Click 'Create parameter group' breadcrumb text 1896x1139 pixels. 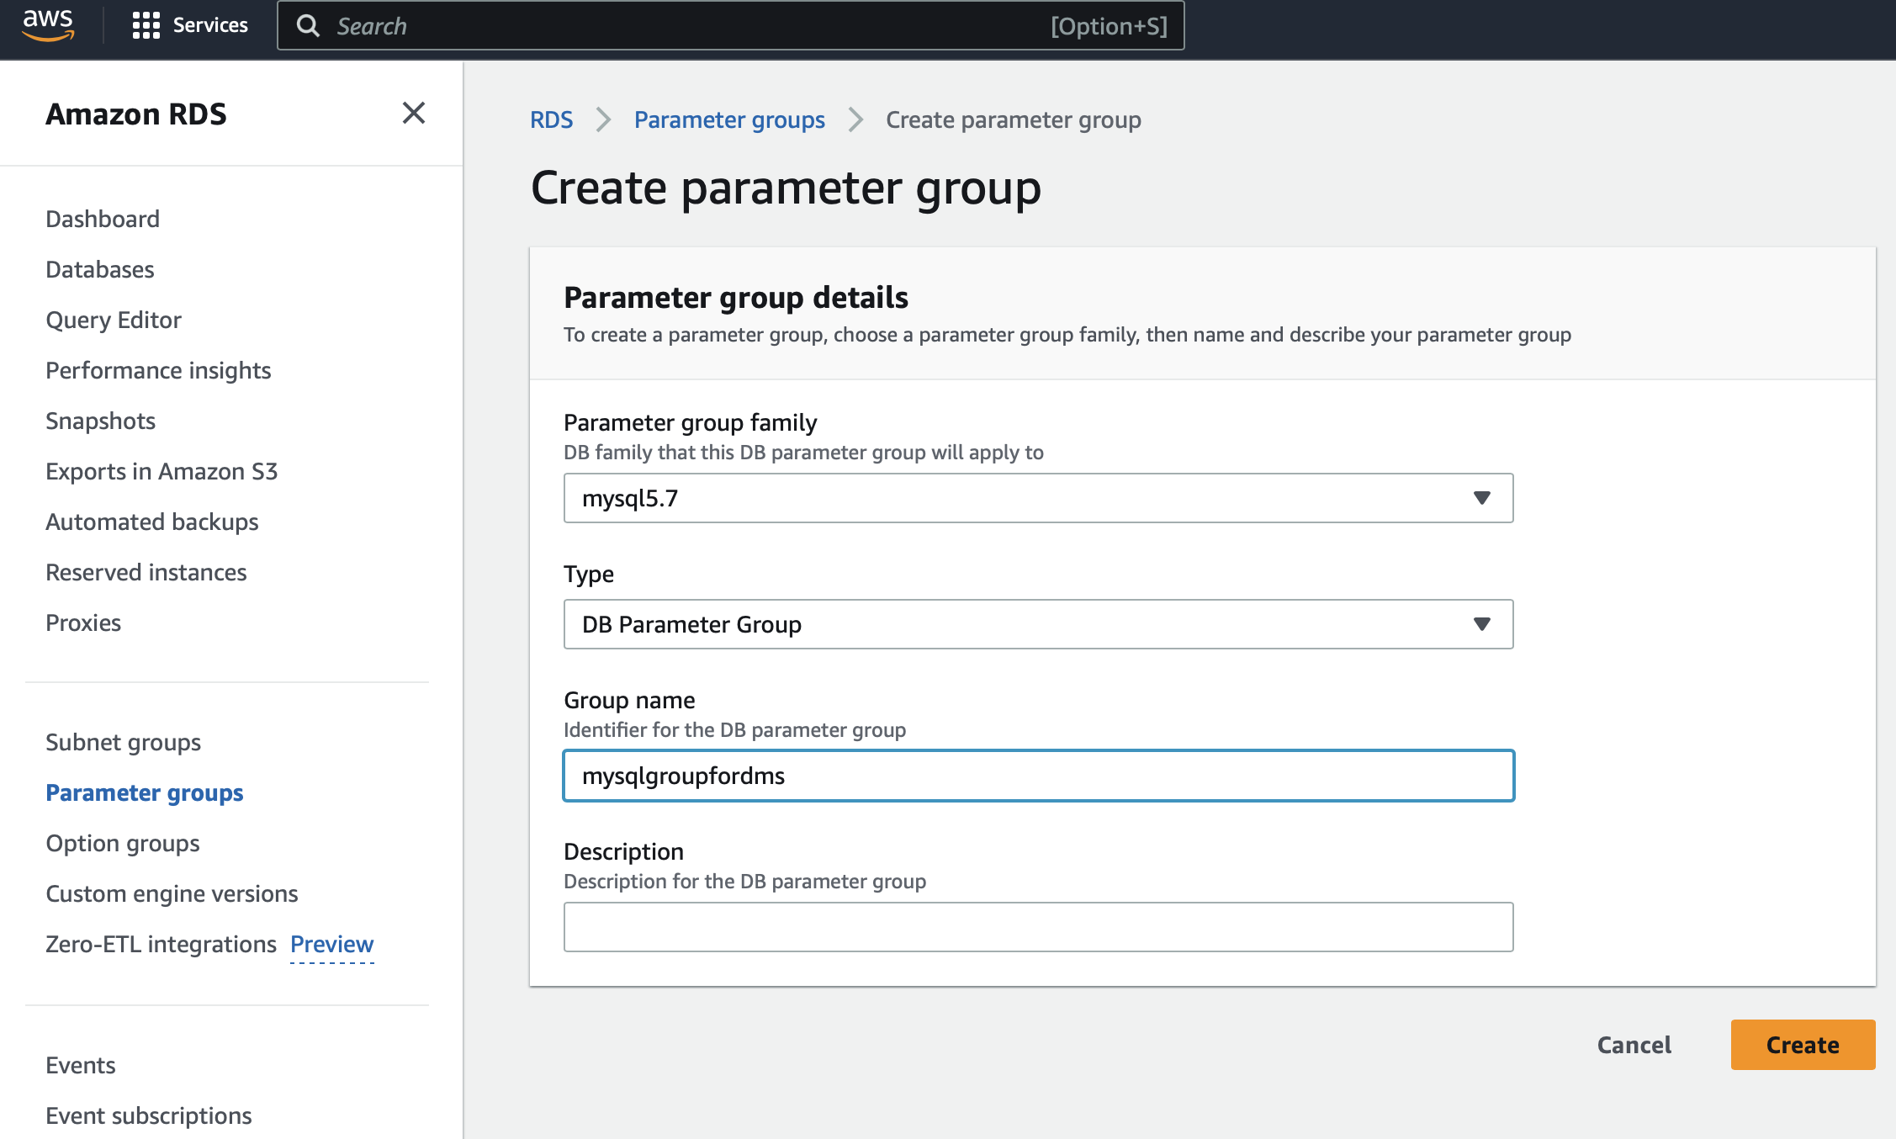tap(1013, 119)
